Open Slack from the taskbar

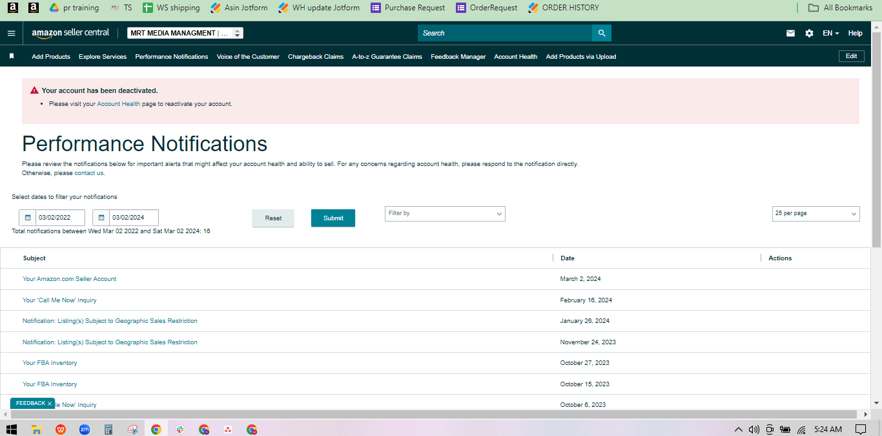pos(180,429)
